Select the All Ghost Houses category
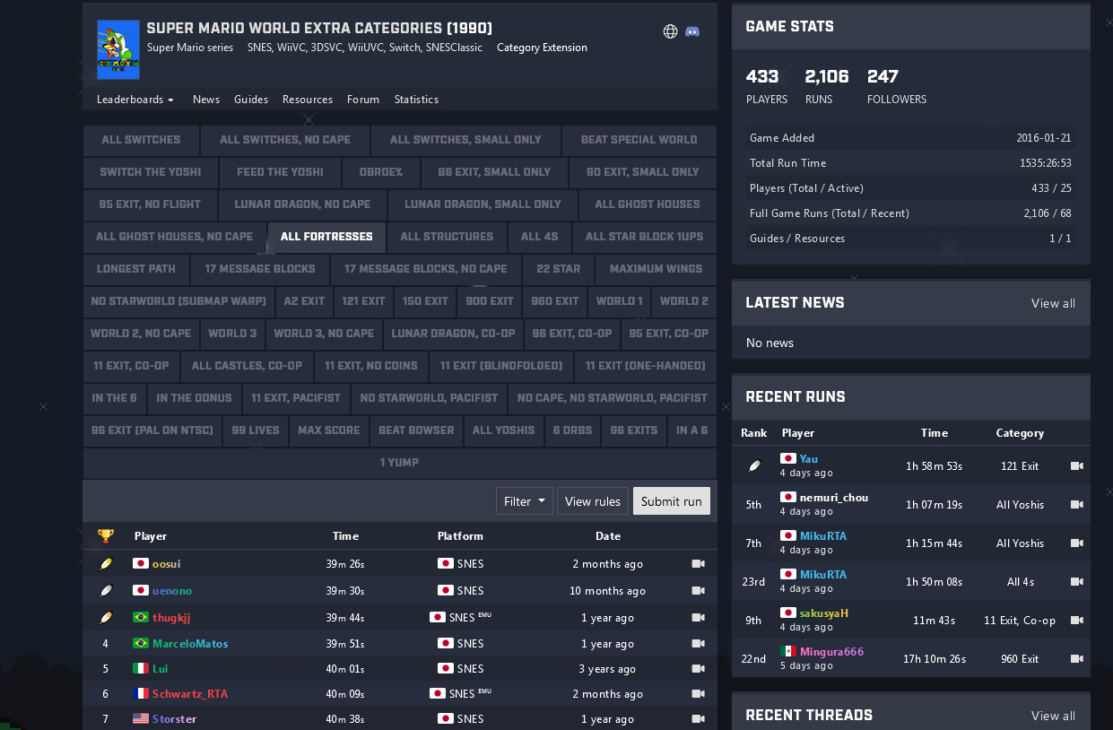Screen dimensions: 1113x730 [648, 204]
